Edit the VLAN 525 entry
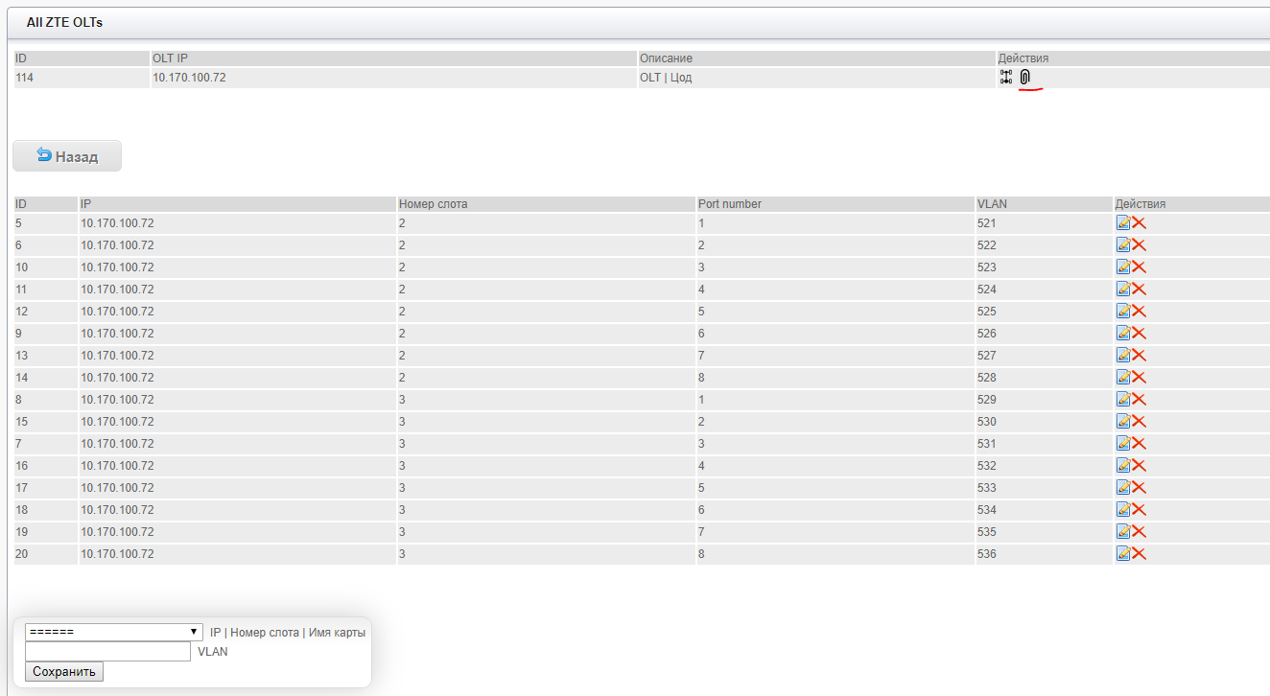The height and width of the screenshot is (696, 1270). [x=1123, y=311]
